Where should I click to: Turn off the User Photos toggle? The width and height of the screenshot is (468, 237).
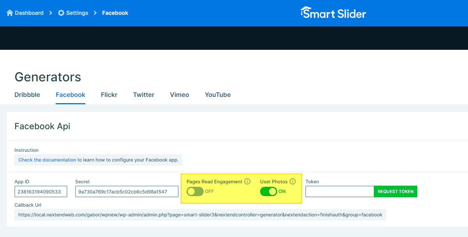click(269, 191)
